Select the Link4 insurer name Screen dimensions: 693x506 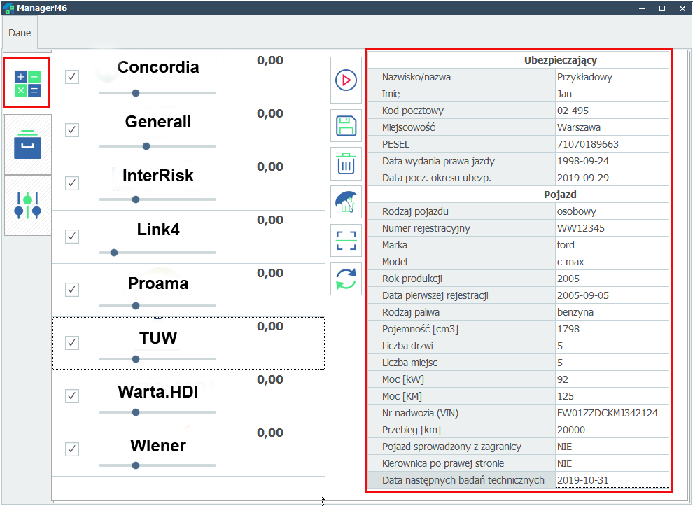coord(158,230)
